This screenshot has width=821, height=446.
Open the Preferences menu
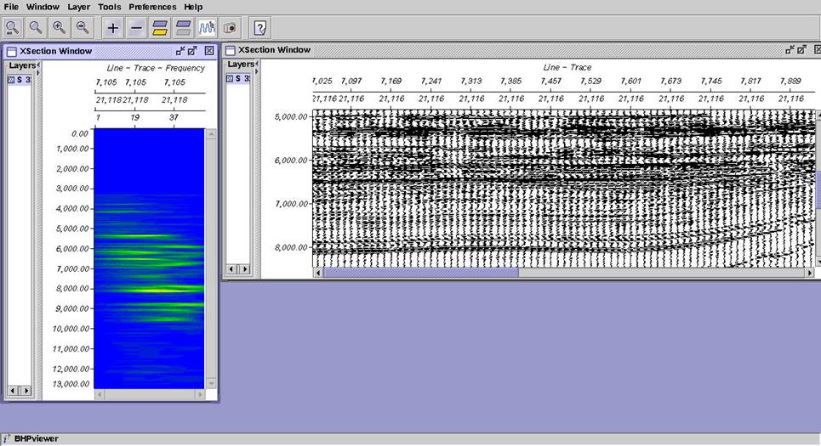152,7
